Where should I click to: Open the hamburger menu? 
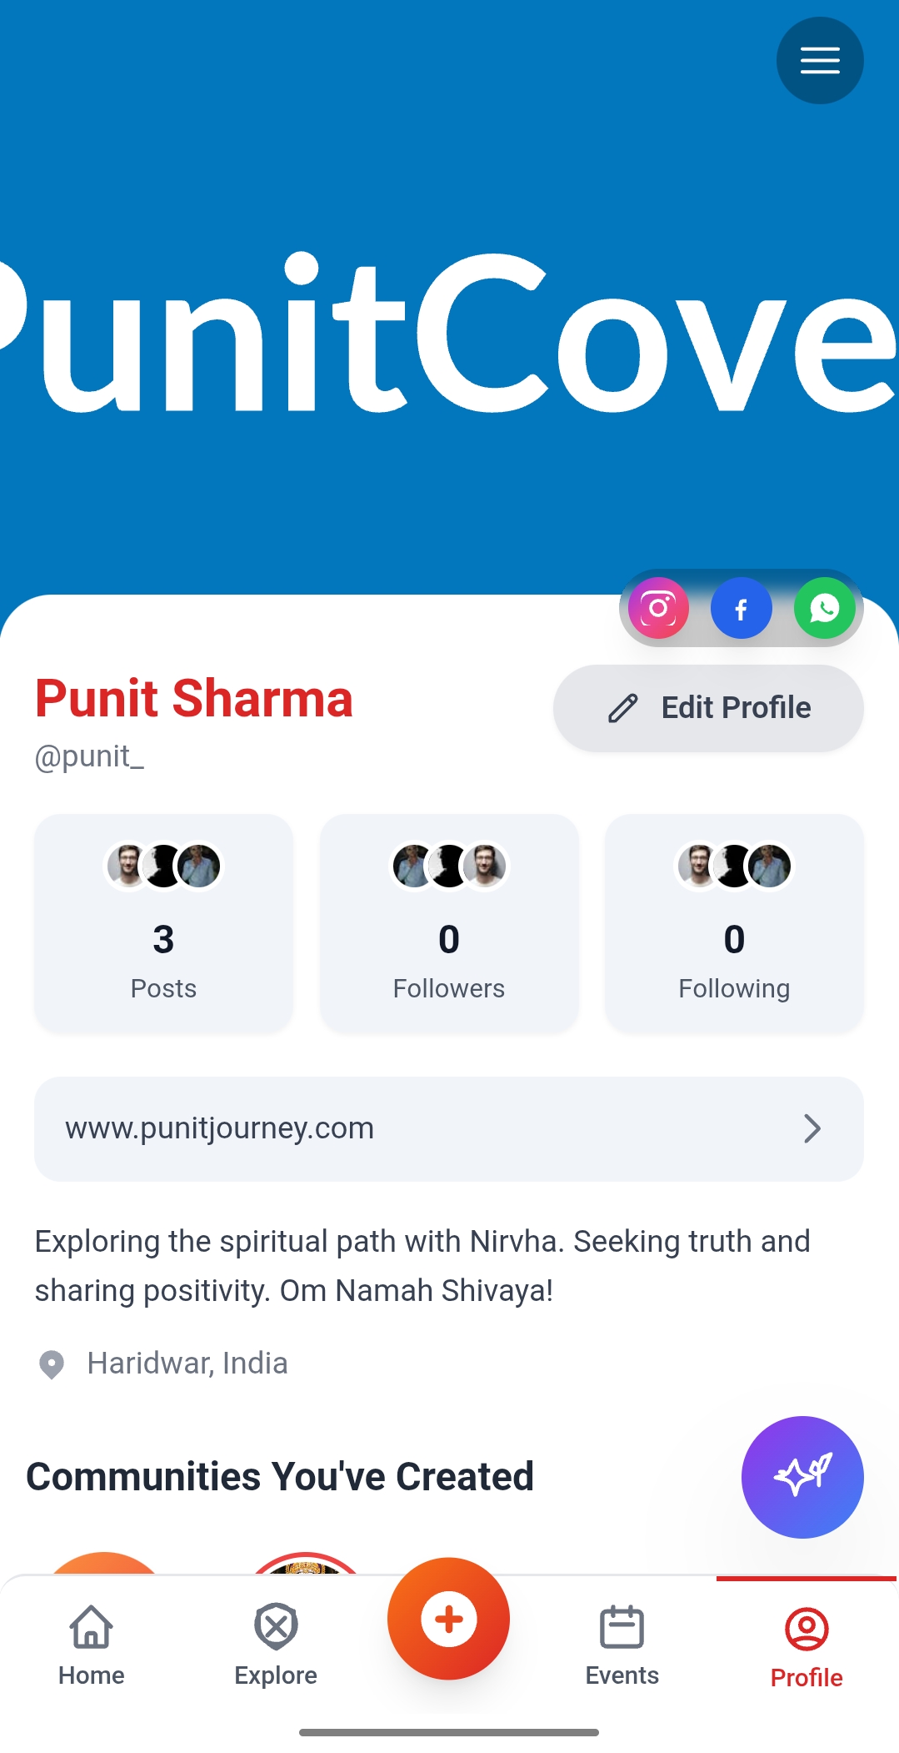[x=820, y=60]
